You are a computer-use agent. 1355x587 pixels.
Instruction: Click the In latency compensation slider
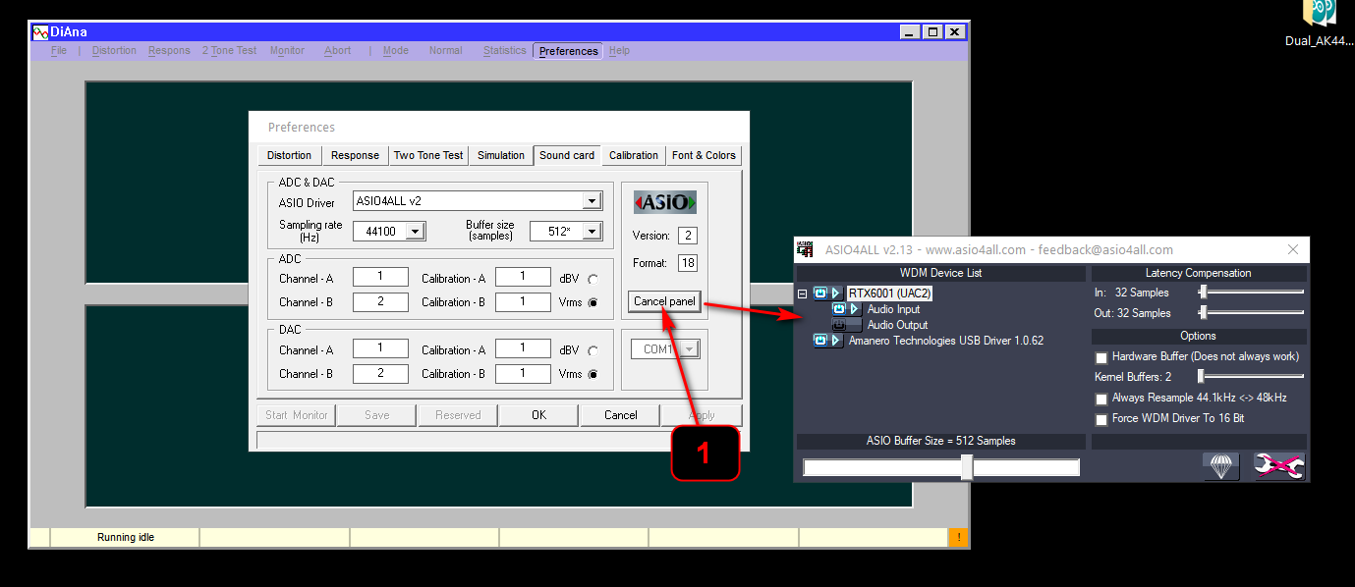tap(1251, 293)
